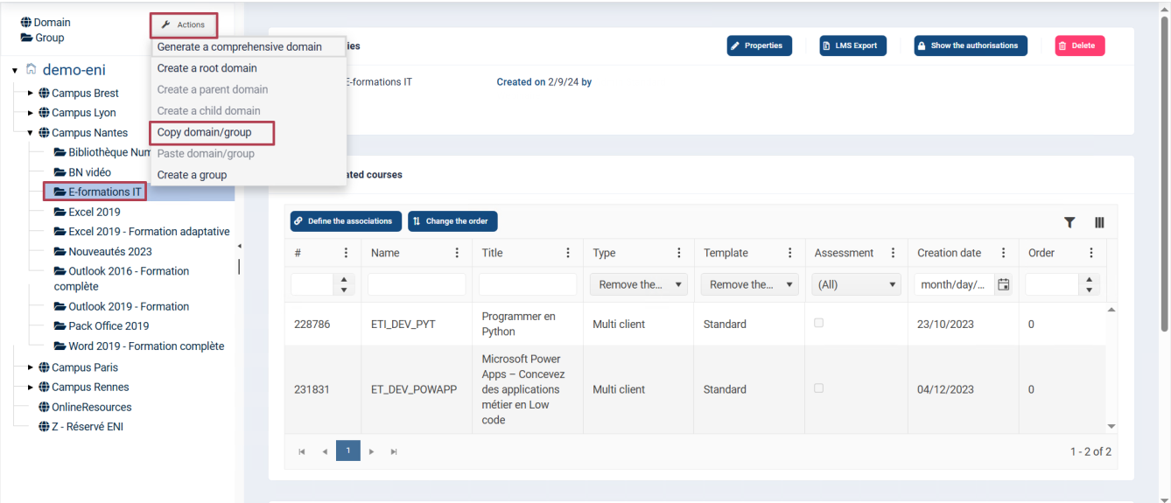Open the Actions menu button
This screenshot has height=503, width=1171.
[x=183, y=25]
